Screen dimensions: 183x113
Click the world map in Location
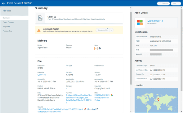[x=156, y=100]
